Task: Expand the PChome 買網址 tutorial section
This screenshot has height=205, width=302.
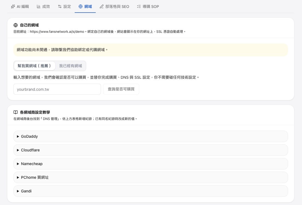Action: tap(151, 177)
